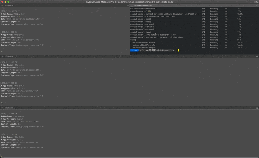
Task: Click the consul-consul-sync-catalog pod name
Action: [x=153, y=35]
